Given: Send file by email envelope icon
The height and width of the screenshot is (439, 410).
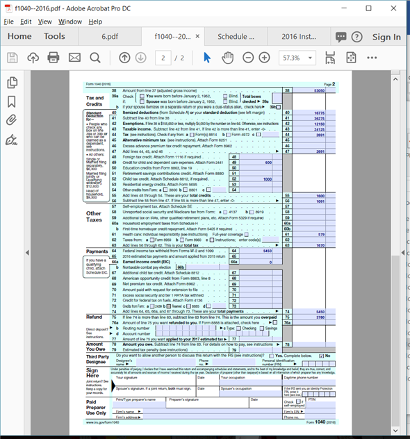Looking at the screenshot, I should [74, 58].
